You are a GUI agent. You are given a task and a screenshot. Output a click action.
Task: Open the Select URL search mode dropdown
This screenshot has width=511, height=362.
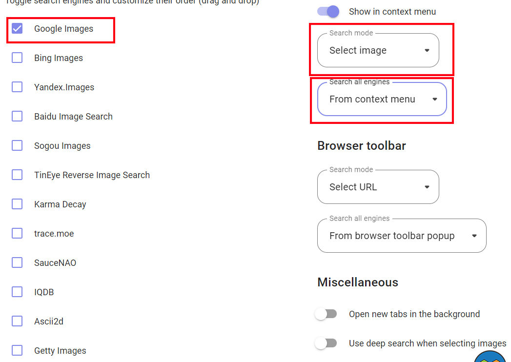[x=378, y=187]
